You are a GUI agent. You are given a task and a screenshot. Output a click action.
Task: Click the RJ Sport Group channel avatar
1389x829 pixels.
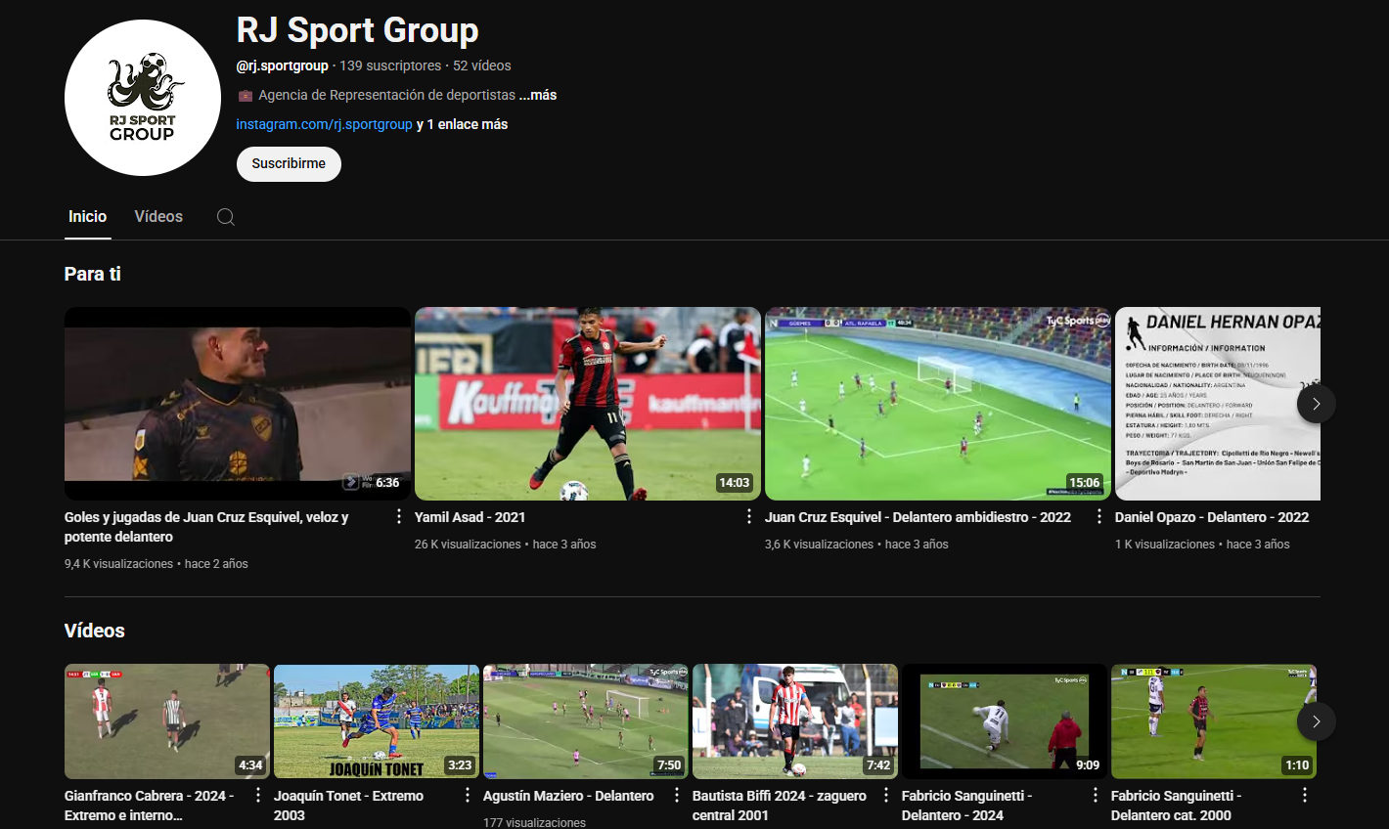[x=143, y=98]
